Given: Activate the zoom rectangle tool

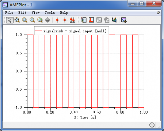Looking at the screenshot, I should coord(25,20).
